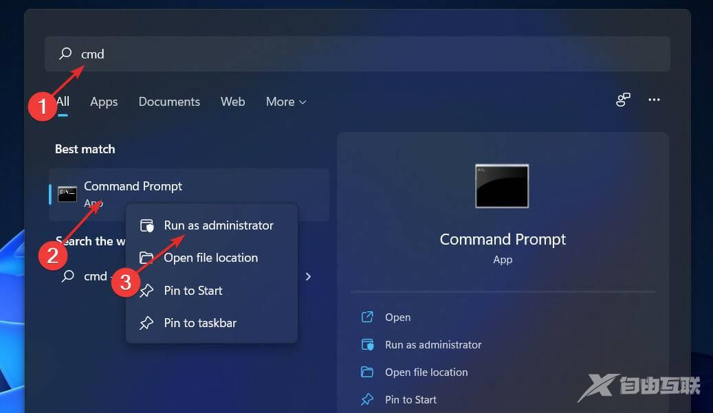Screen dimensions: 713x413
Task: Switch to the All tab
Action: pos(63,102)
